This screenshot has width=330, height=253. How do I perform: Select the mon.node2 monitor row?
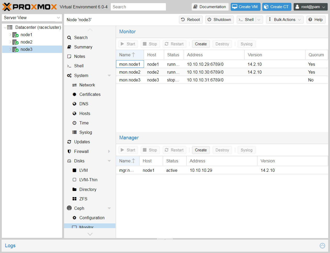point(222,72)
